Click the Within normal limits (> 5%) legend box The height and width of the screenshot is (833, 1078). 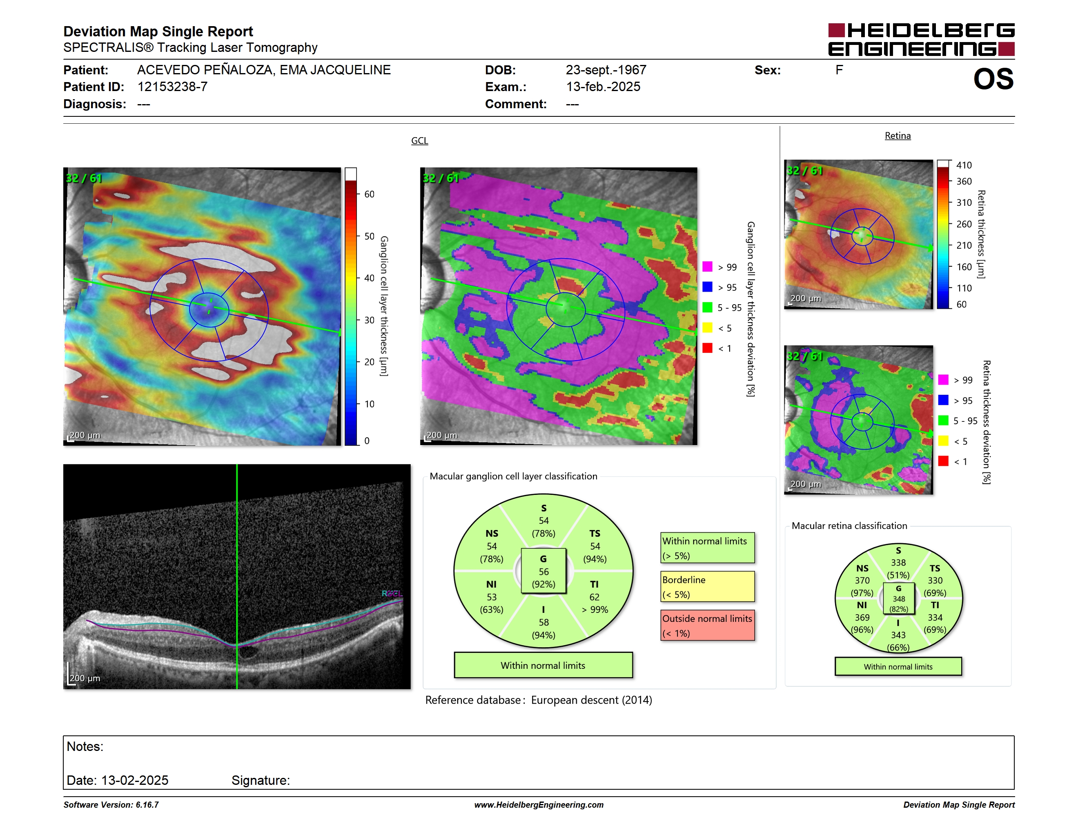click(707, 548)
